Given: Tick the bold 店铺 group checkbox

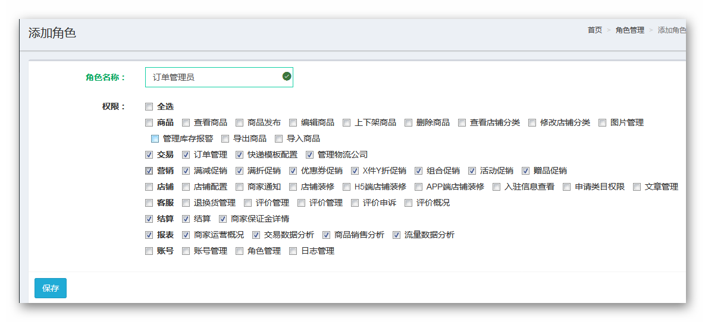Looking at the screenshot, I should coord(149,187).
